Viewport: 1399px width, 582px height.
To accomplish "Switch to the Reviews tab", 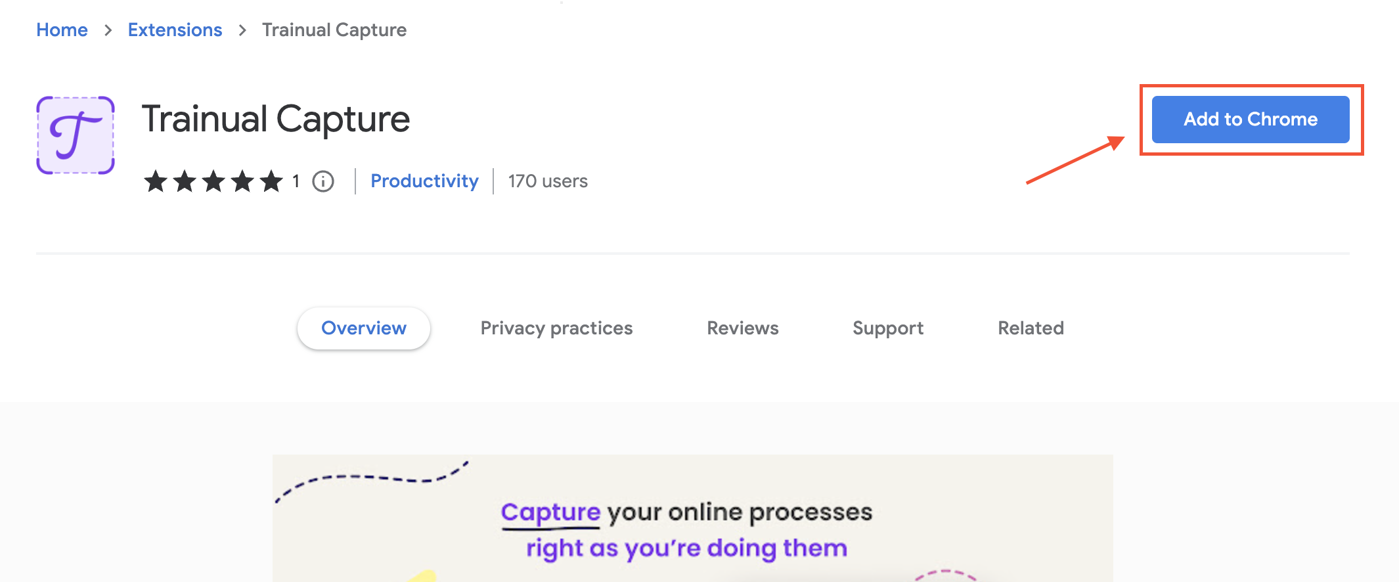I will 742,328.
